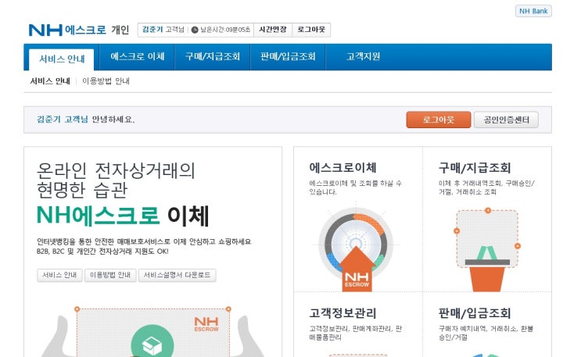Screen dimensions: 581x357
Task: Select the 서비스 안내 main tab
Action: (62, 59)
